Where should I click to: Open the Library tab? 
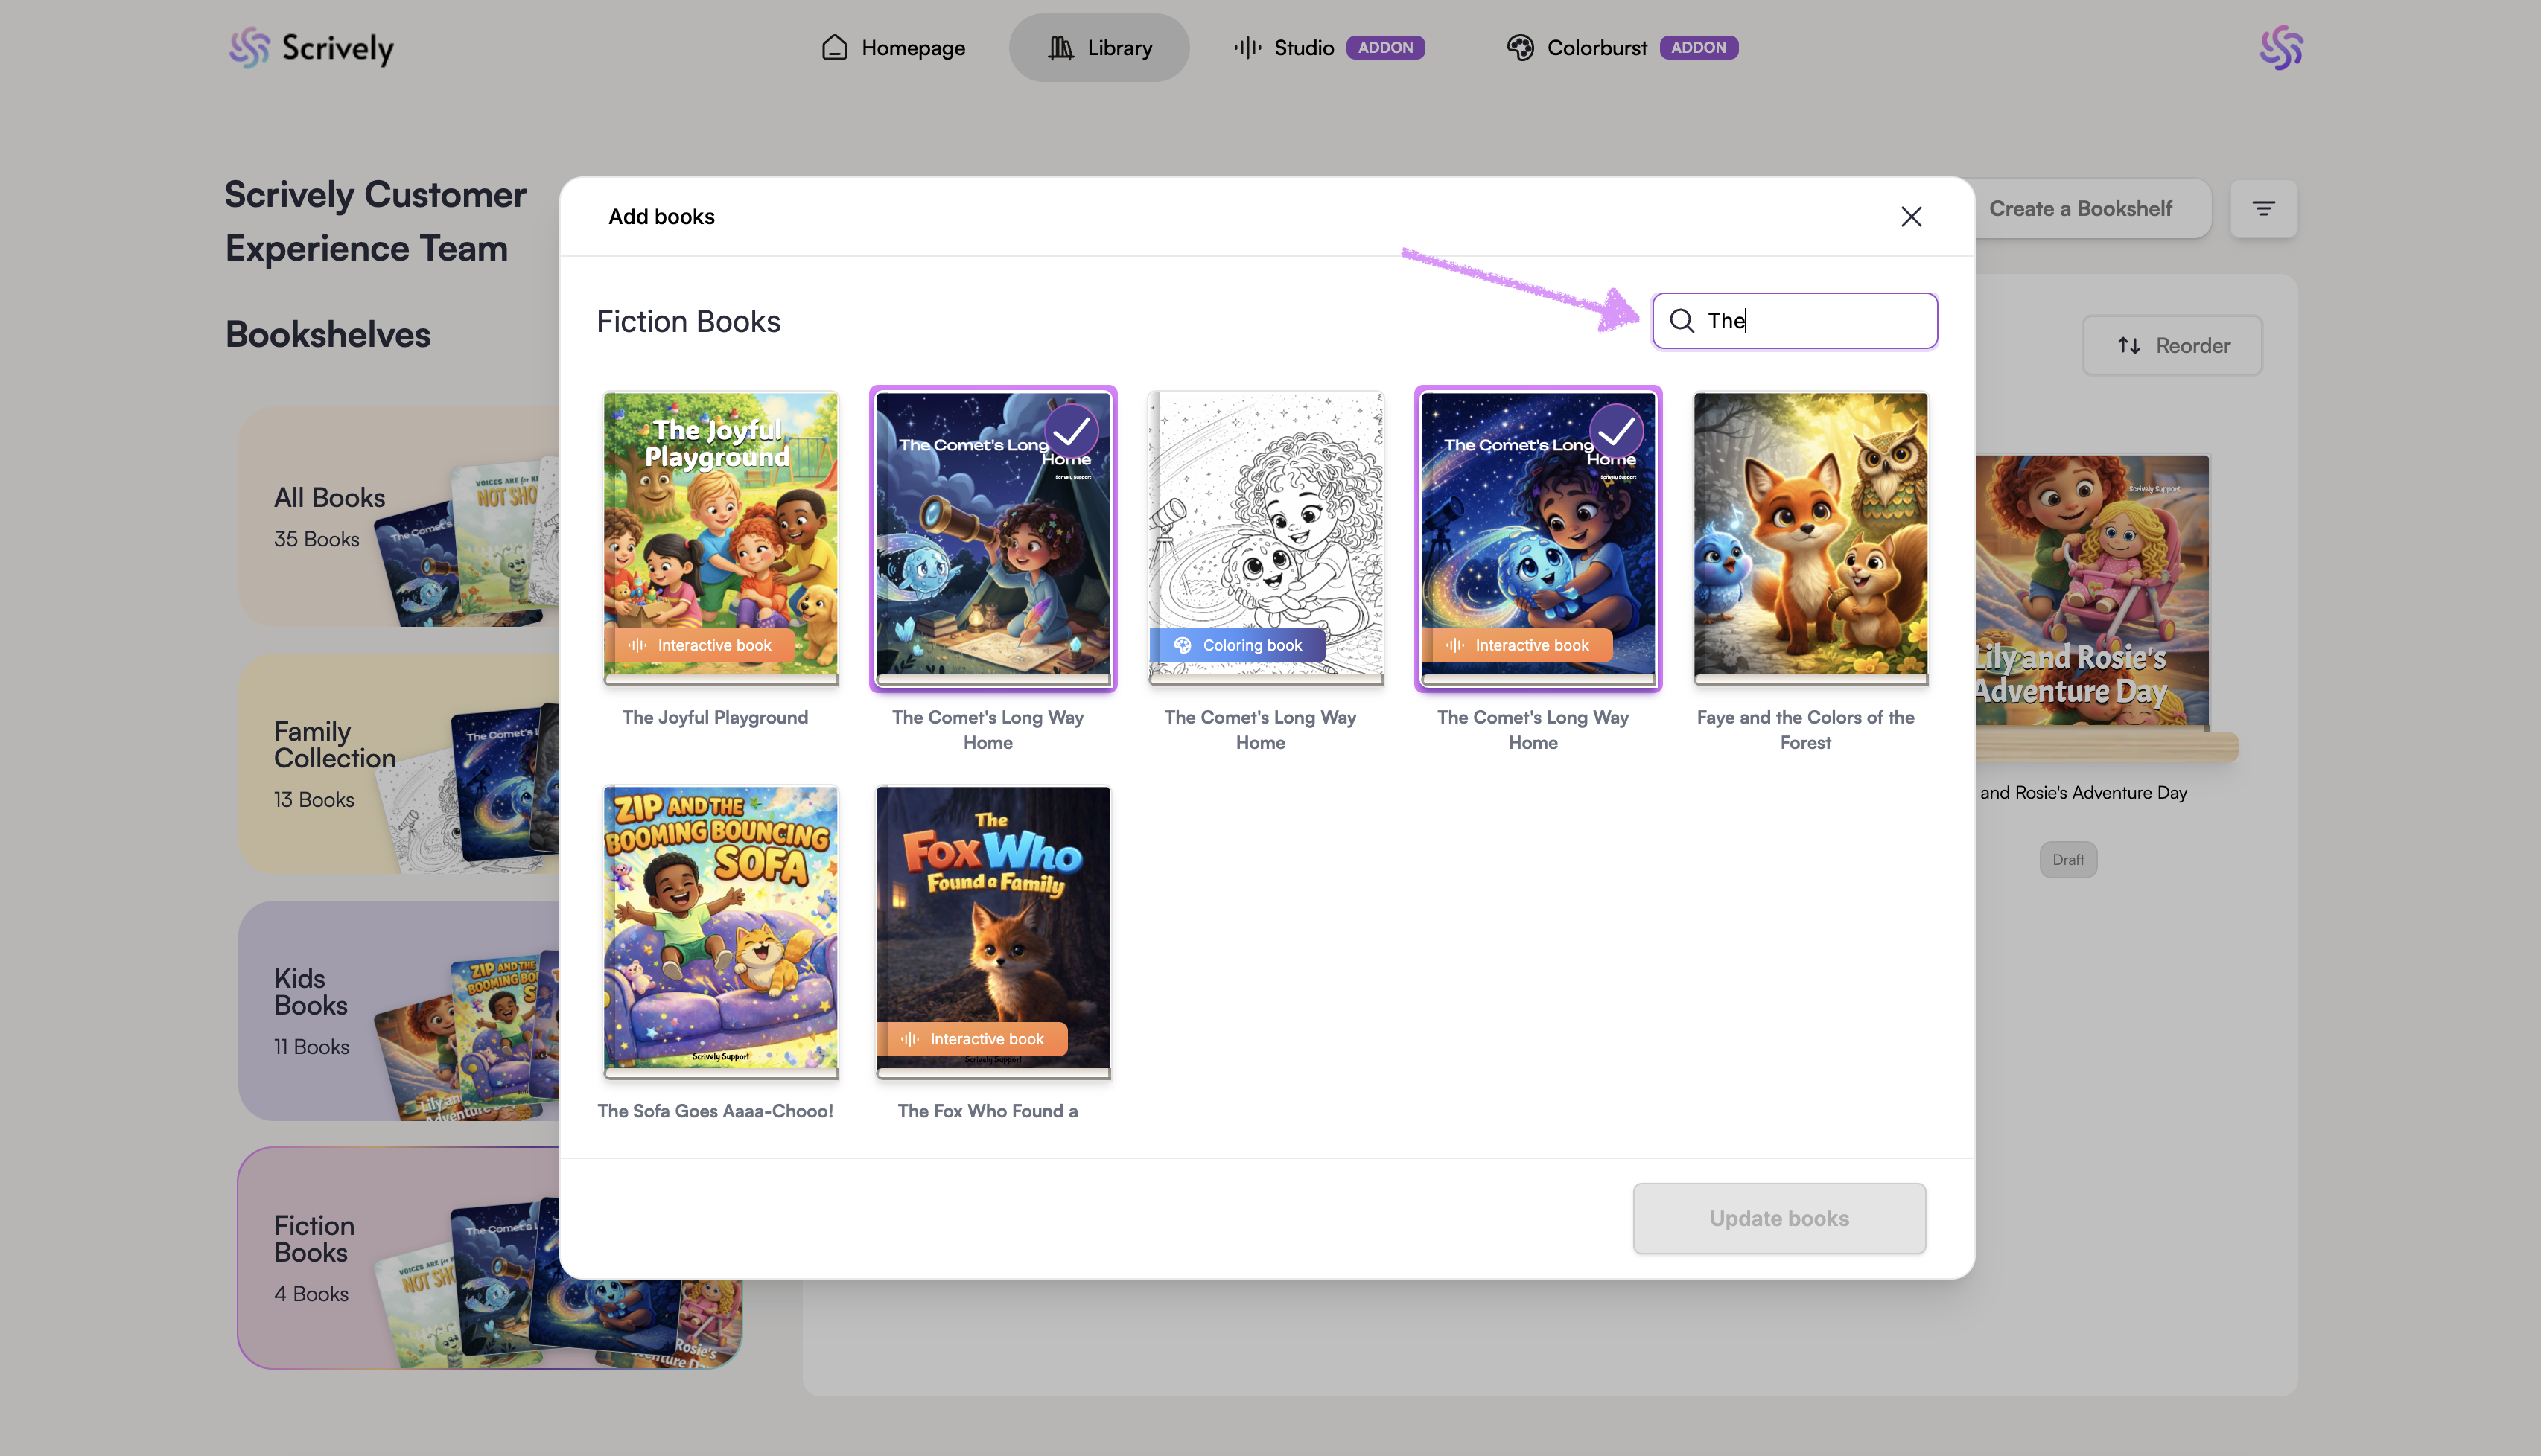pos(1098,47)
